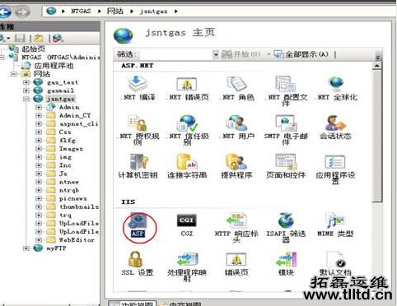Open the 连接字符串 feature
This screenshot has width=397, height=306.
coord(187,166)
